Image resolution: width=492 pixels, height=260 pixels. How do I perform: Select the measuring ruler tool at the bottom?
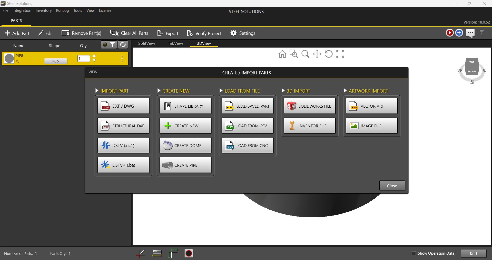156,253
